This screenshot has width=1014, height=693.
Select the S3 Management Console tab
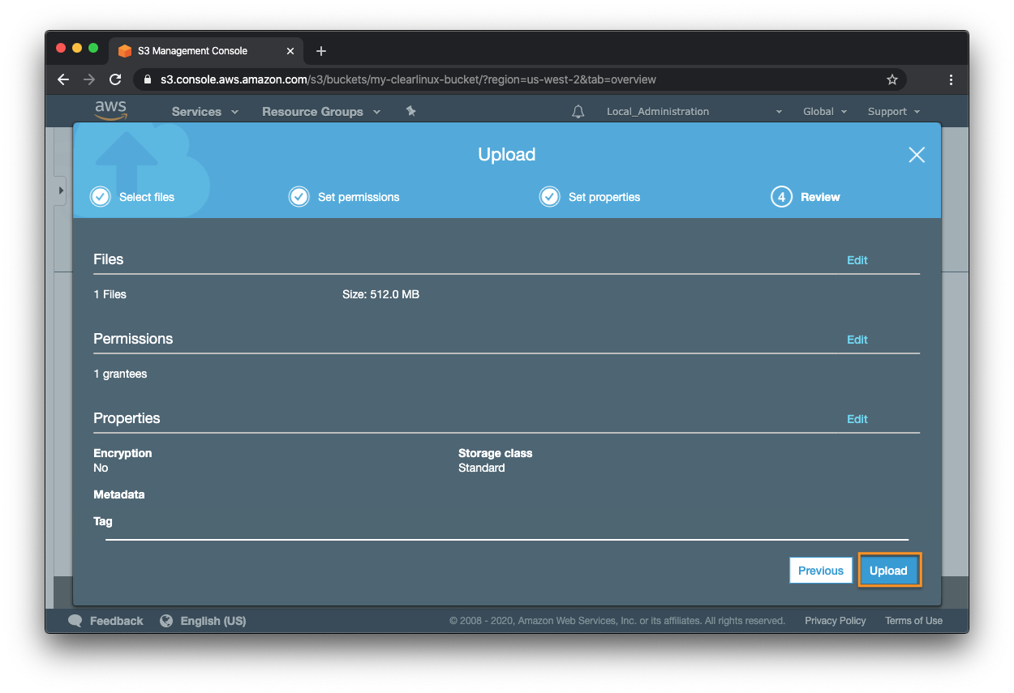pos(206,51)
